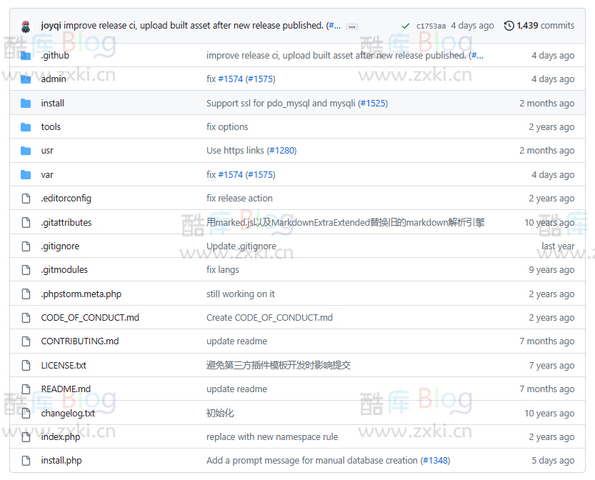Screen dimensions: 595x480
Task: Expand the truncated commit message ellipsis
Action: [351, 26]
